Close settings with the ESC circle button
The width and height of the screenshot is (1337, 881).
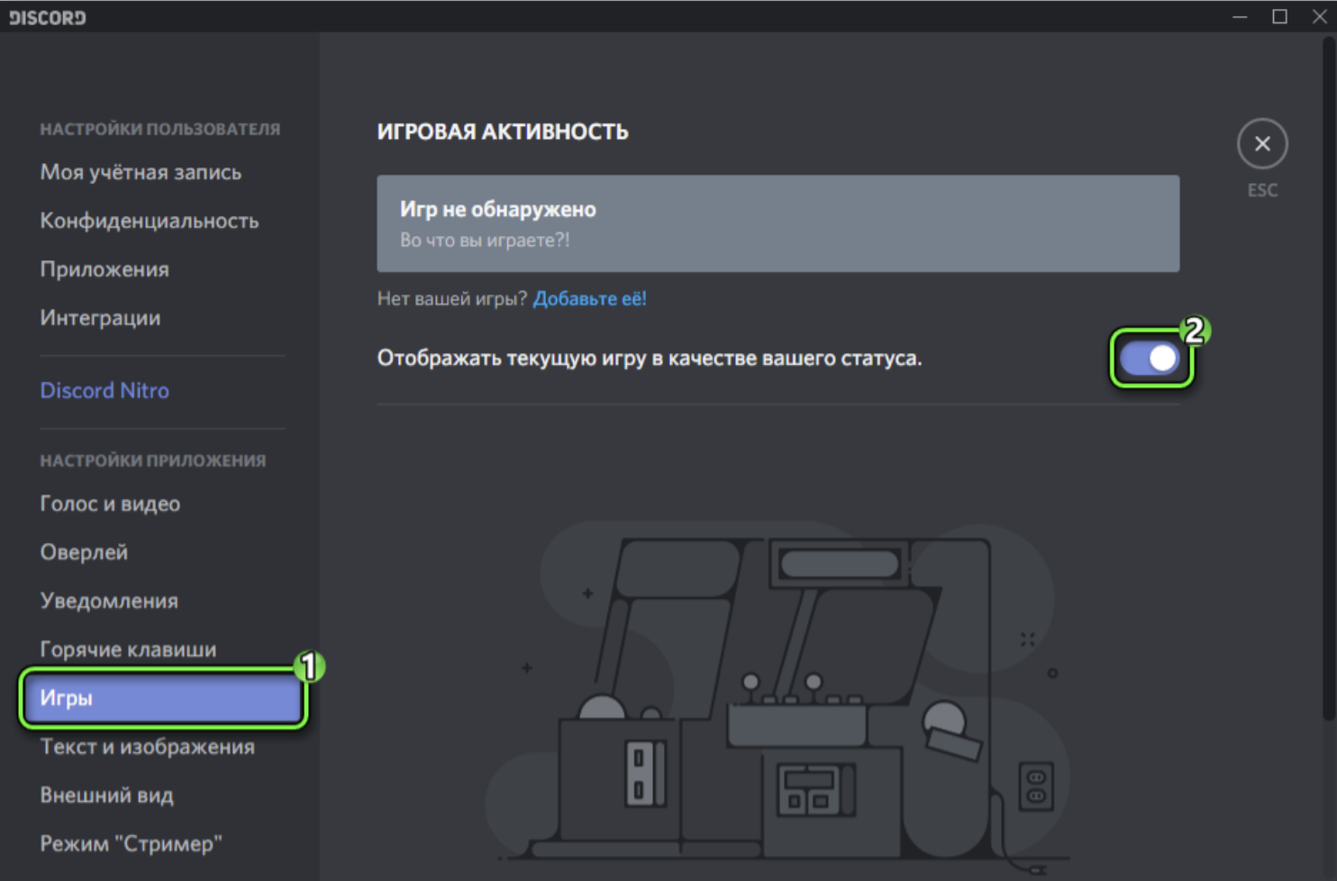click(x=1261, y=143)
